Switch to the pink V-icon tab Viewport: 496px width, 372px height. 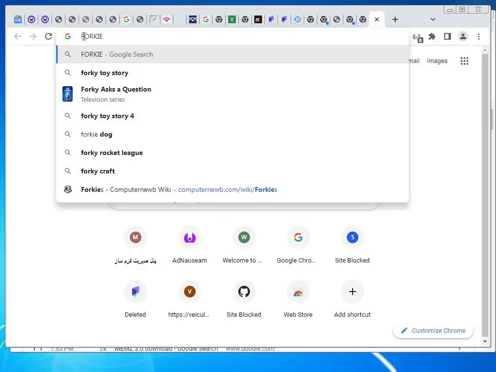click(167, 19)
